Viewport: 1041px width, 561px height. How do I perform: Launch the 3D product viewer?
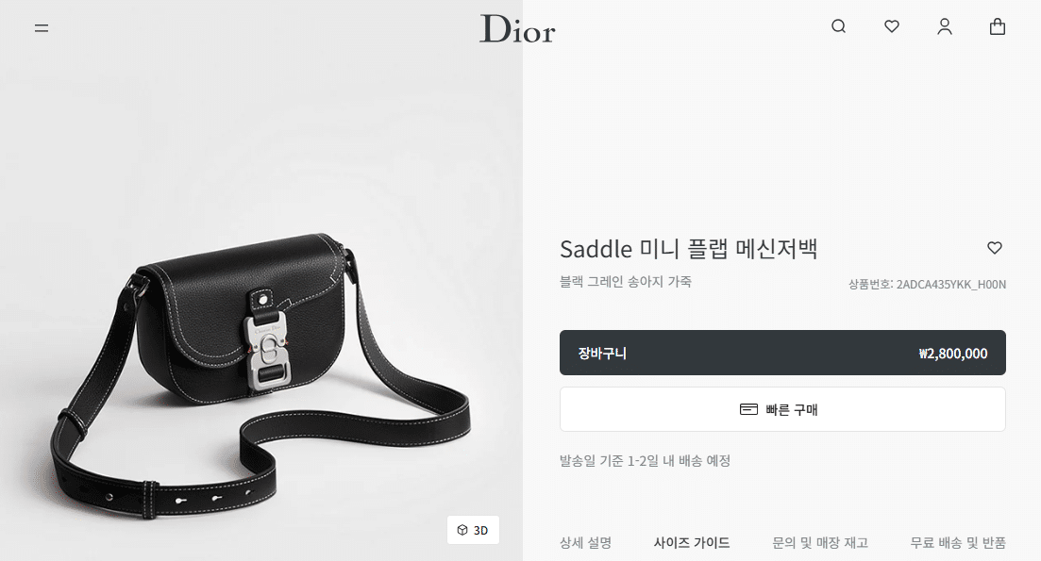(473, 530)
